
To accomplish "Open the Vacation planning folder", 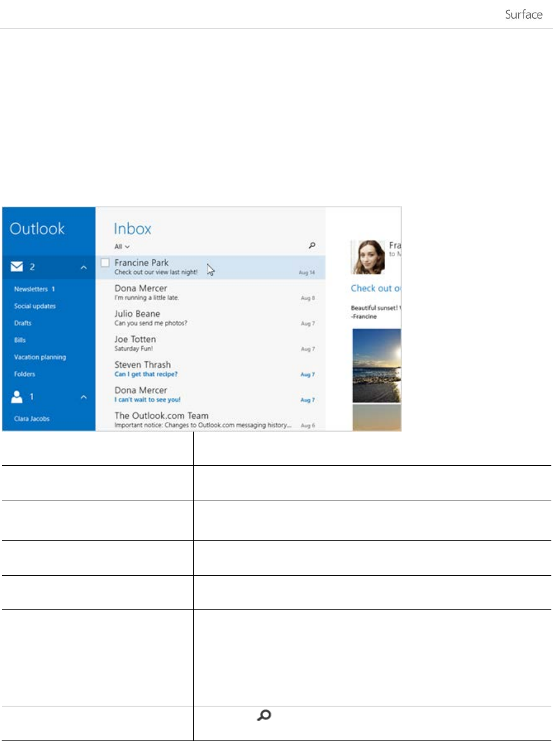I will (40, 357).
